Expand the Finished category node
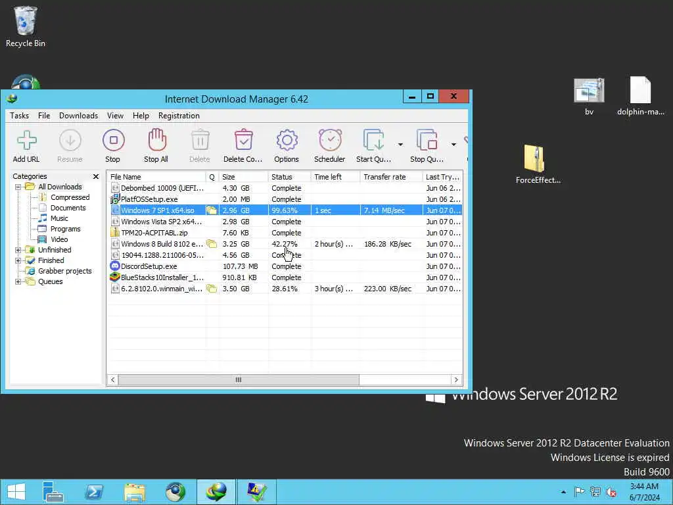This screenshot has width=673, height=505. (18, 260)
